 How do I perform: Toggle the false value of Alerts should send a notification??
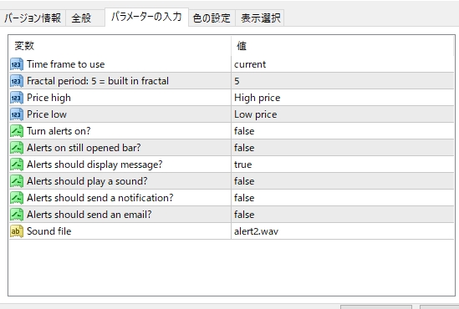(343, 198)
